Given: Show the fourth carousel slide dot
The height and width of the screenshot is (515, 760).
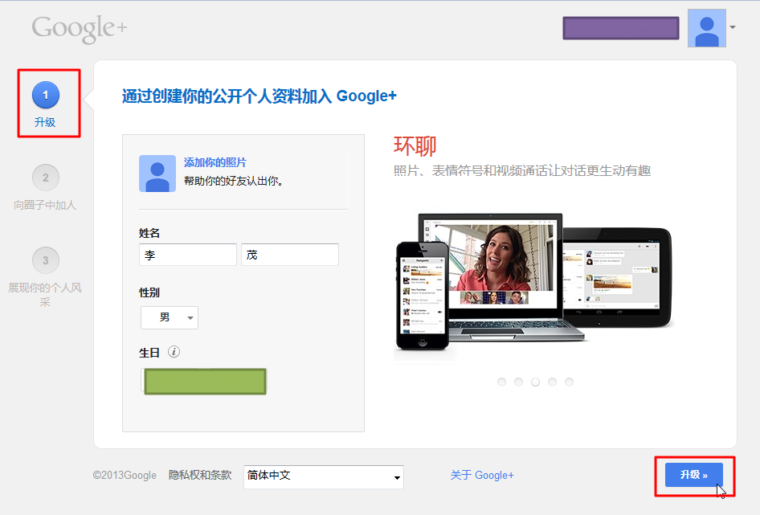Looking at the screenshot, I should coord(552,382).
